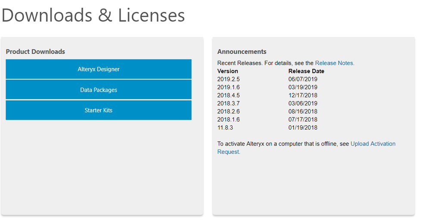Open the Release Notes link
Screen dimensions: 430x223
[334, 63]
